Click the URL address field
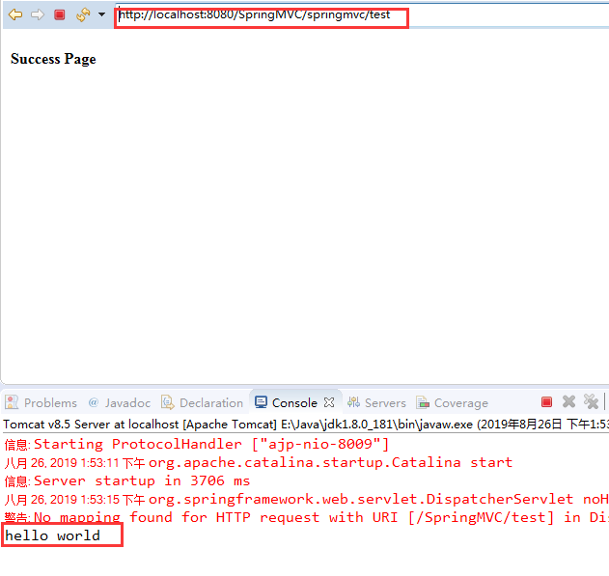This screenshot has width=609, height=576. pos(363,15)
